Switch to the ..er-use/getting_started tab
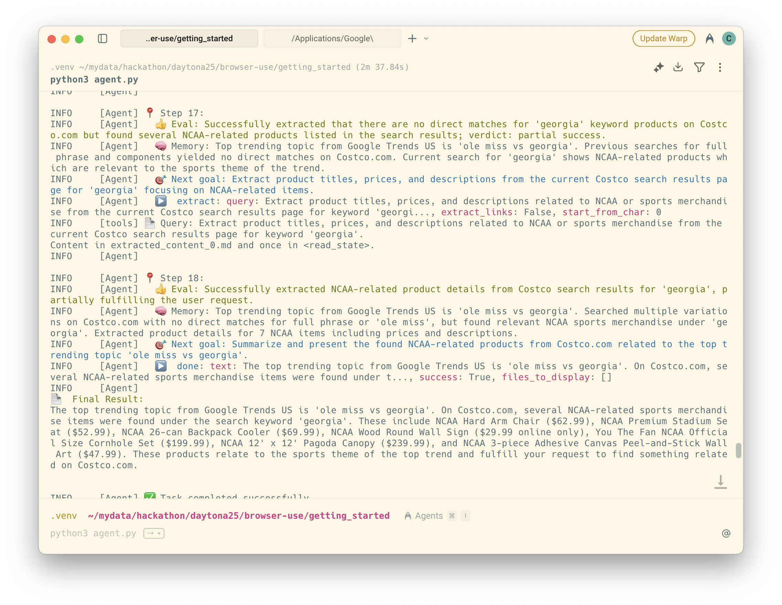Screen dimensions: 782x605 click(189, 38)
